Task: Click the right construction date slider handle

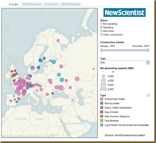Action: 148,50
